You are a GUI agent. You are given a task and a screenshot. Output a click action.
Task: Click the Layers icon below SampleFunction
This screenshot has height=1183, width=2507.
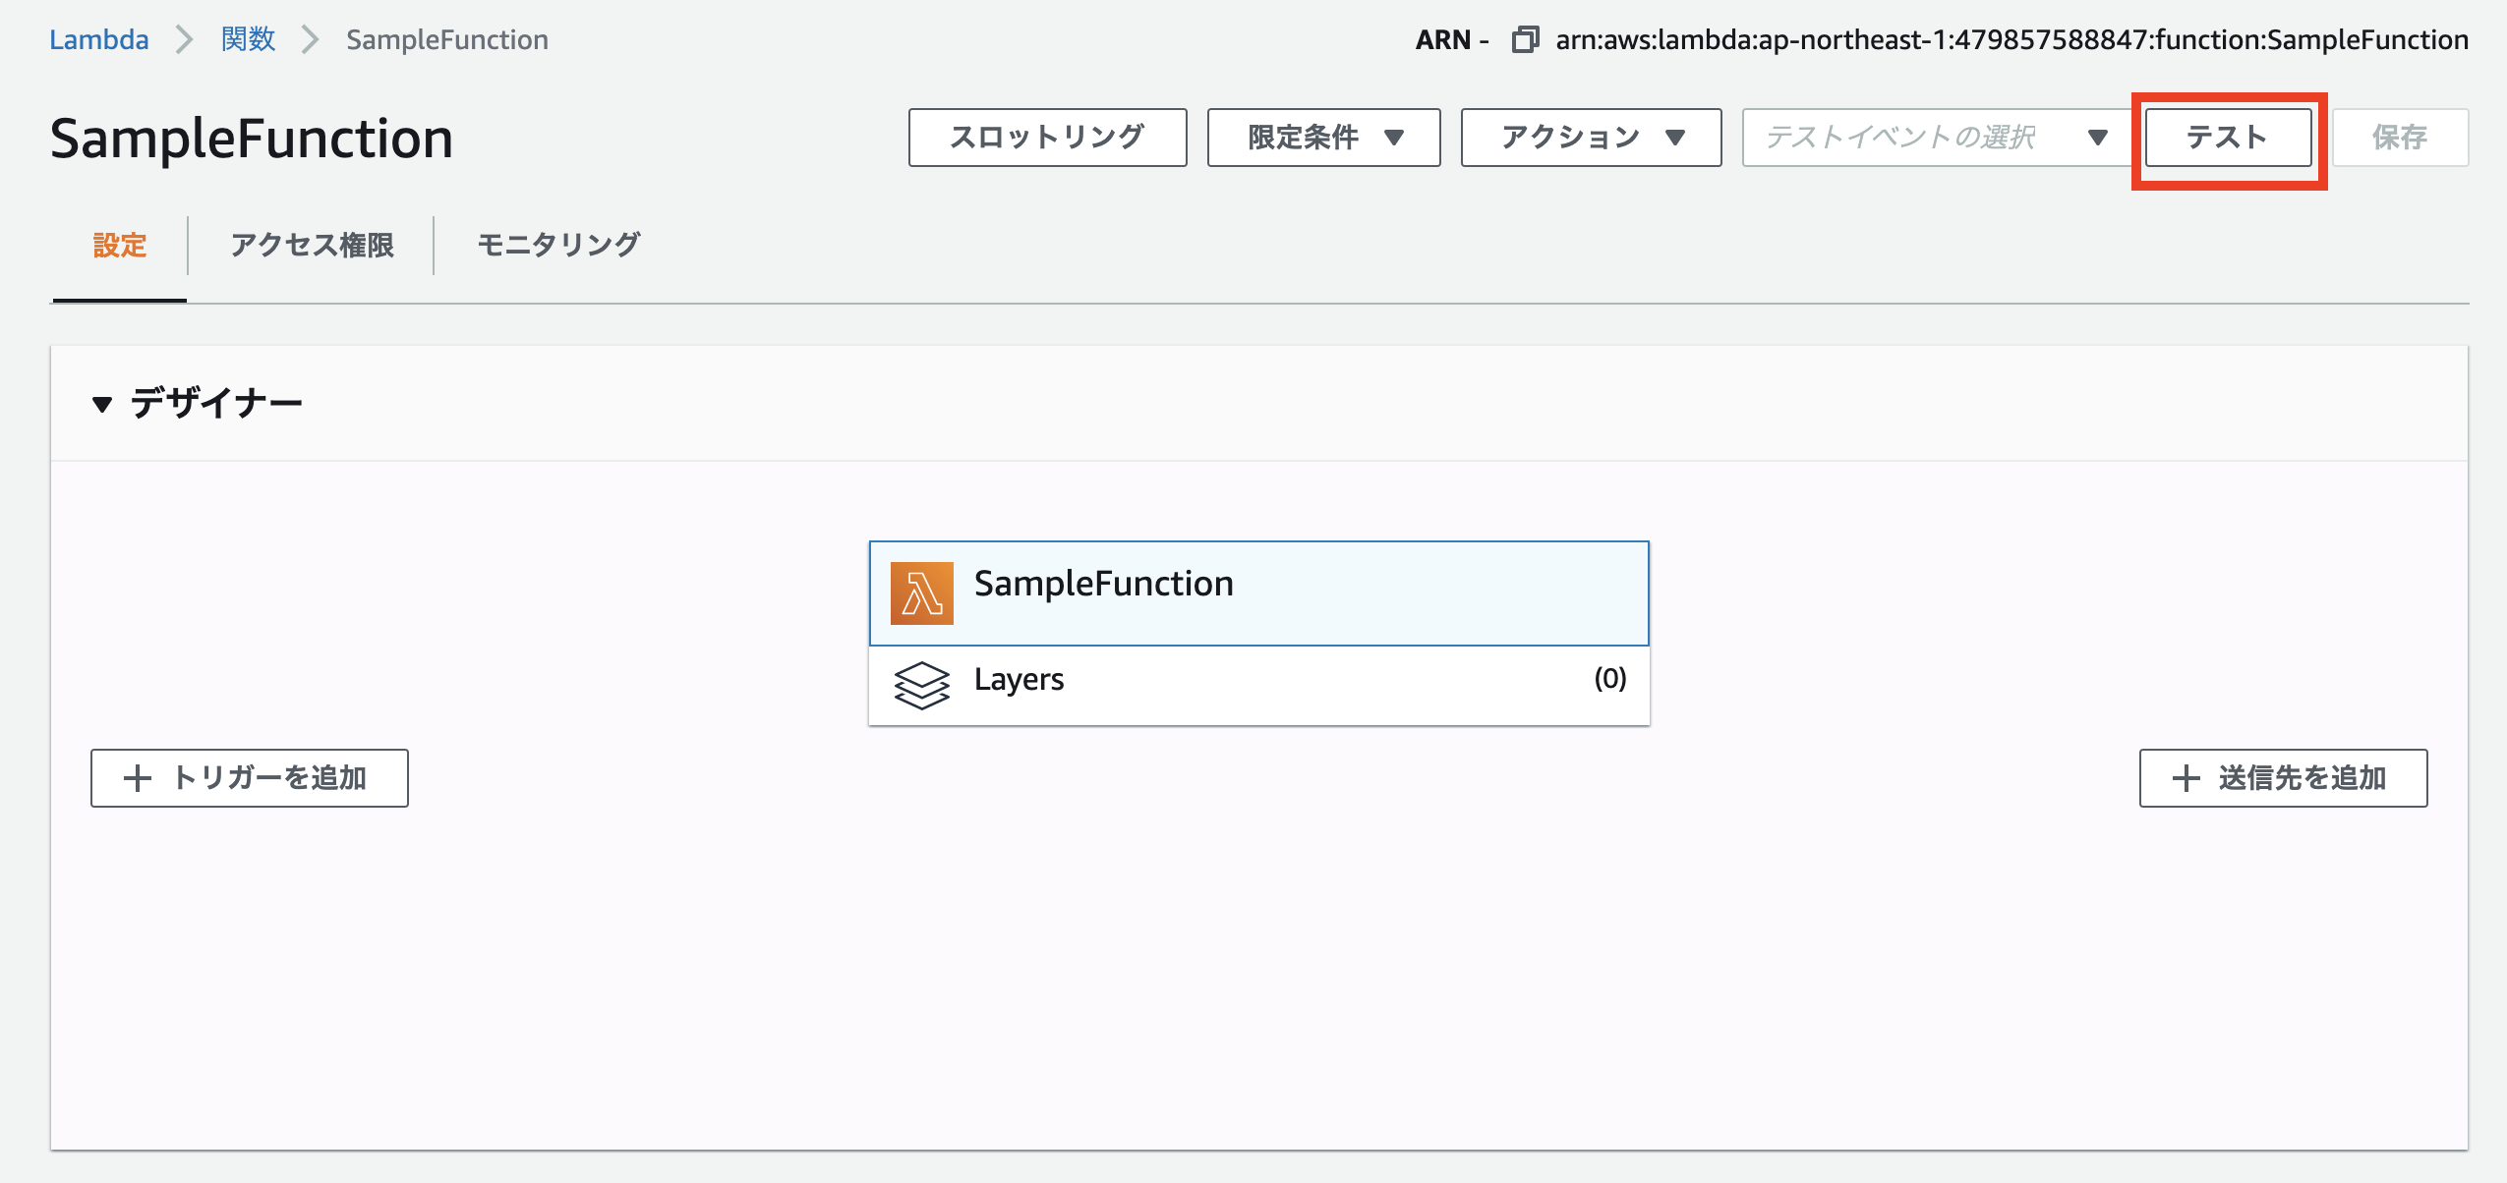pos(922,685)
